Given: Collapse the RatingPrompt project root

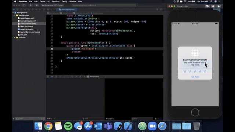Looking at the screenshot, I should 13,12.
